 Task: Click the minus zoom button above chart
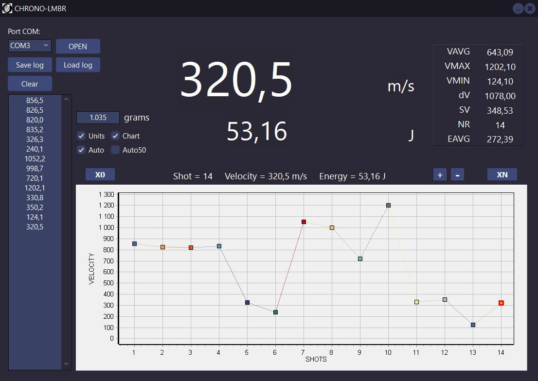point(457,175)
